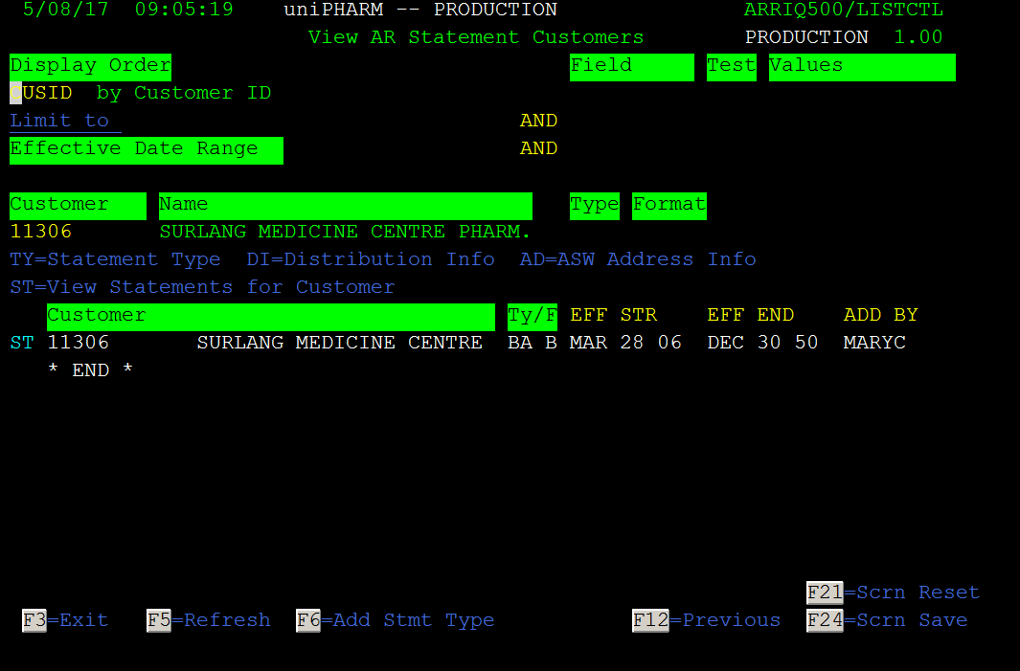Click the F5=Refresh function key

click(208, 620)
